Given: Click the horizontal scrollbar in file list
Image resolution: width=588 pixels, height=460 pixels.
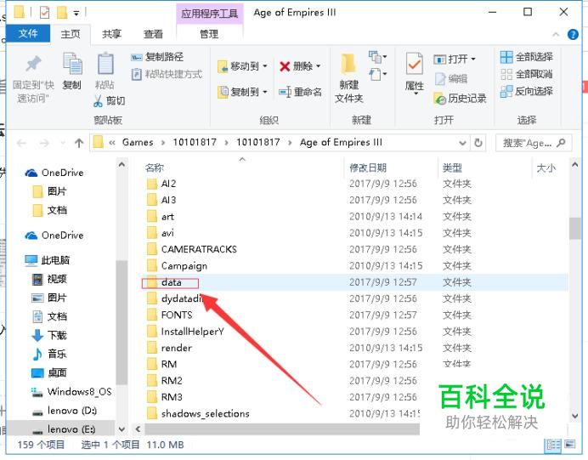Looking at the screenshot, I should [x=282, y=429].
